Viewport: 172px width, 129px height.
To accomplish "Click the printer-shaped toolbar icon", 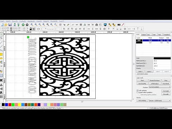I will pyautogui.click(x=97, y=25).
